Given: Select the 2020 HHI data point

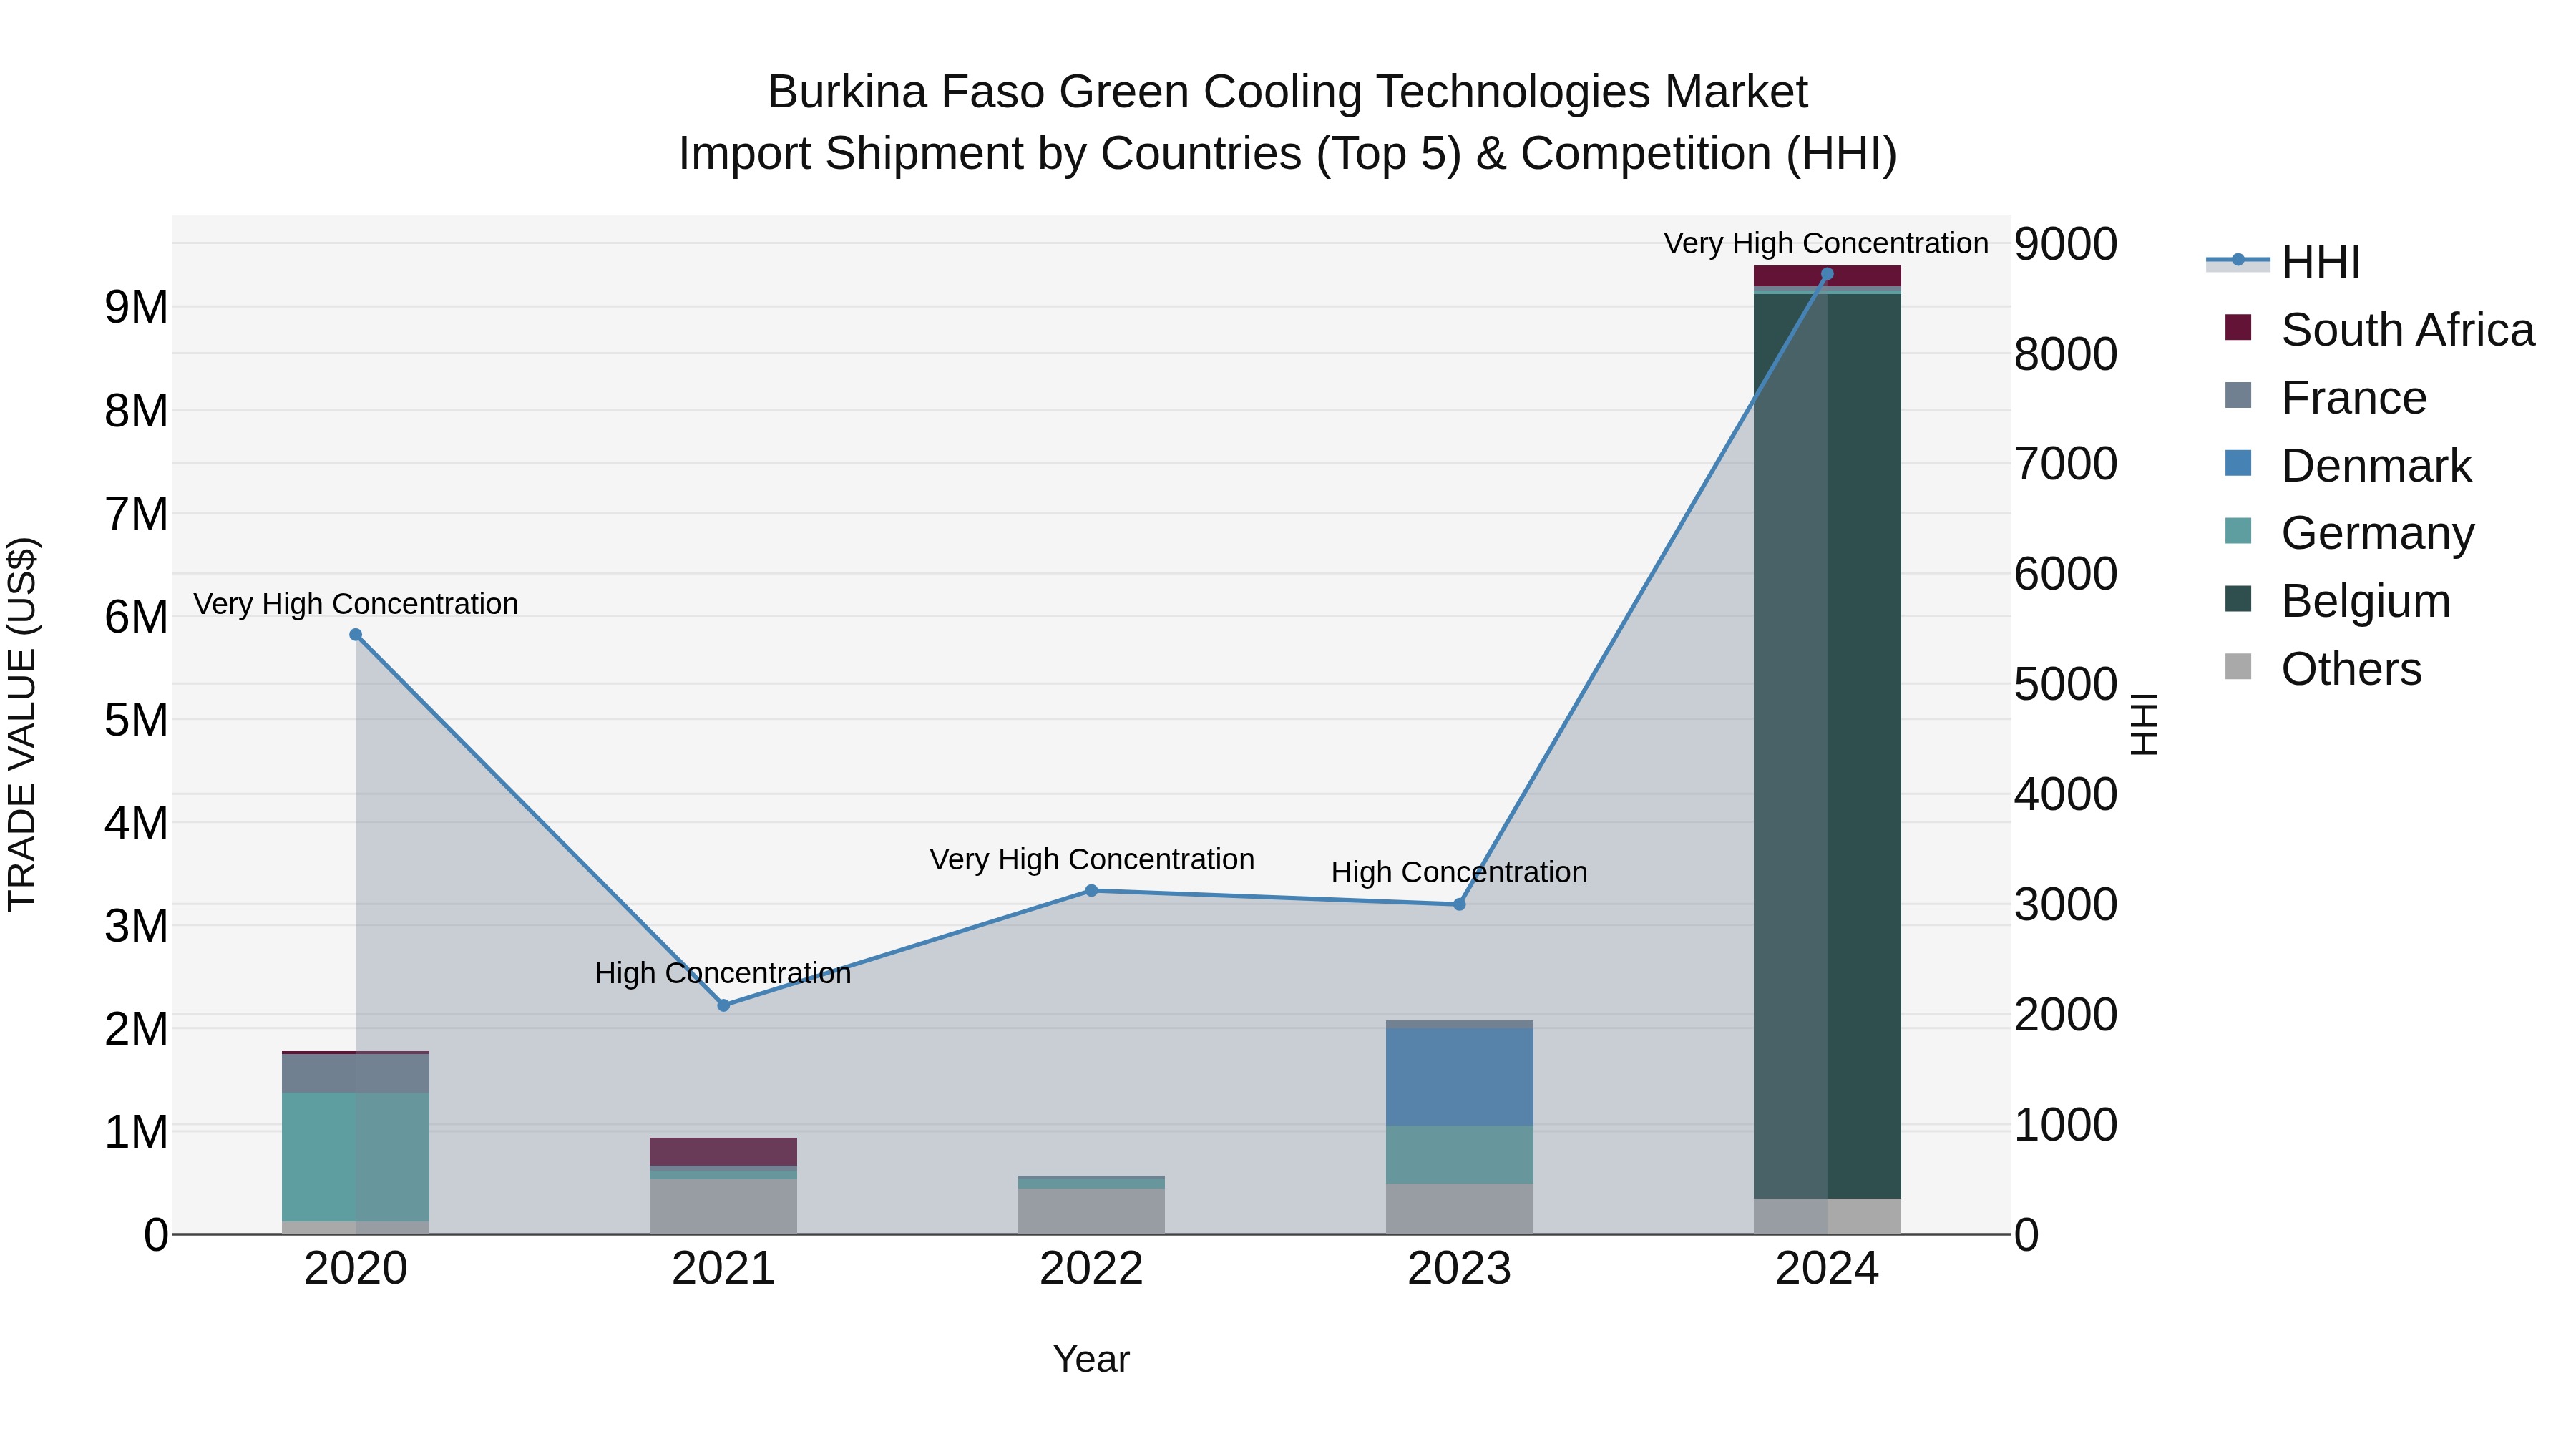Looking at the screenshot, I should pyautogui.click(x=356, y=635).
